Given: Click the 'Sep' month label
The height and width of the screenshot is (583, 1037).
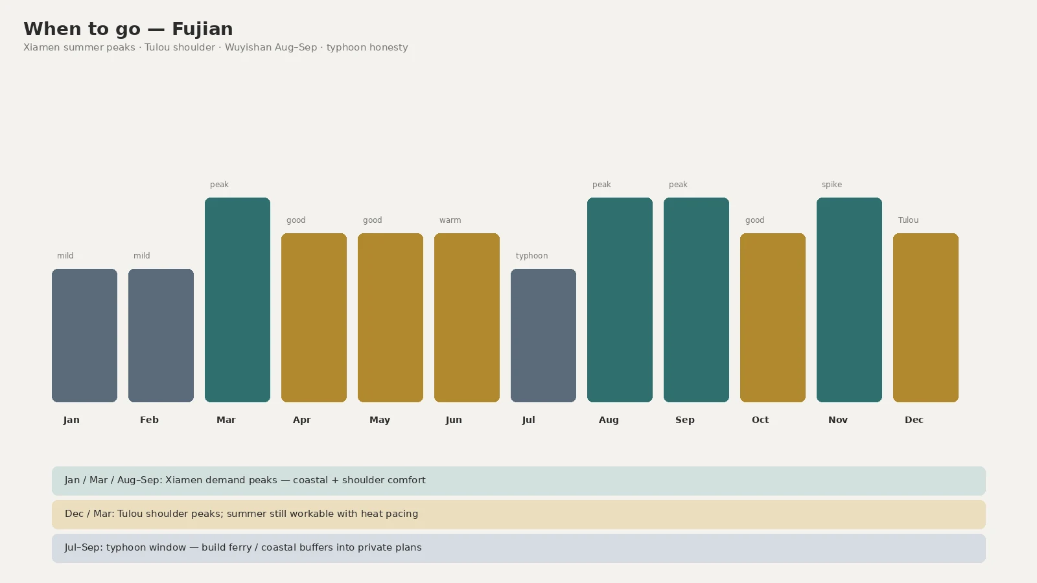Looking at the screenshot, I should click(685, 420).
